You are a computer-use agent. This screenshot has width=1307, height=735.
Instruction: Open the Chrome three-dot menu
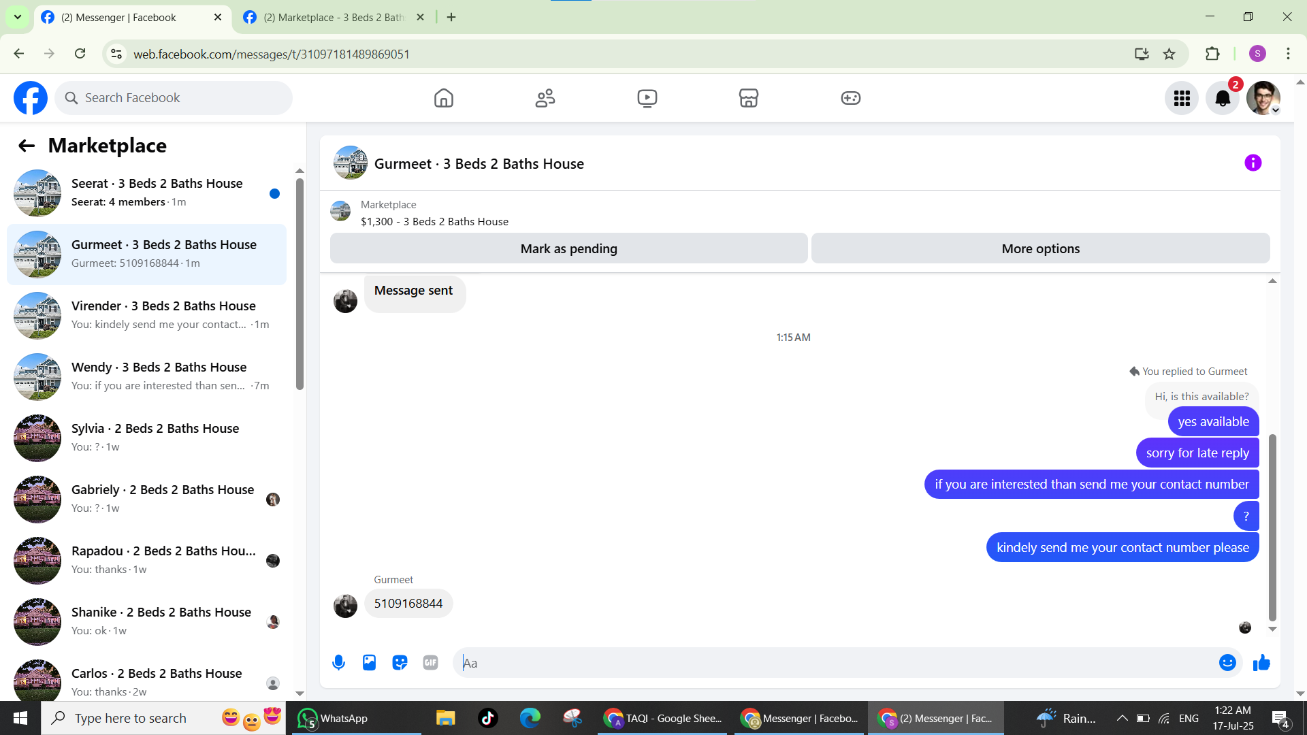pyautogui.click(x=1288, y=54)
